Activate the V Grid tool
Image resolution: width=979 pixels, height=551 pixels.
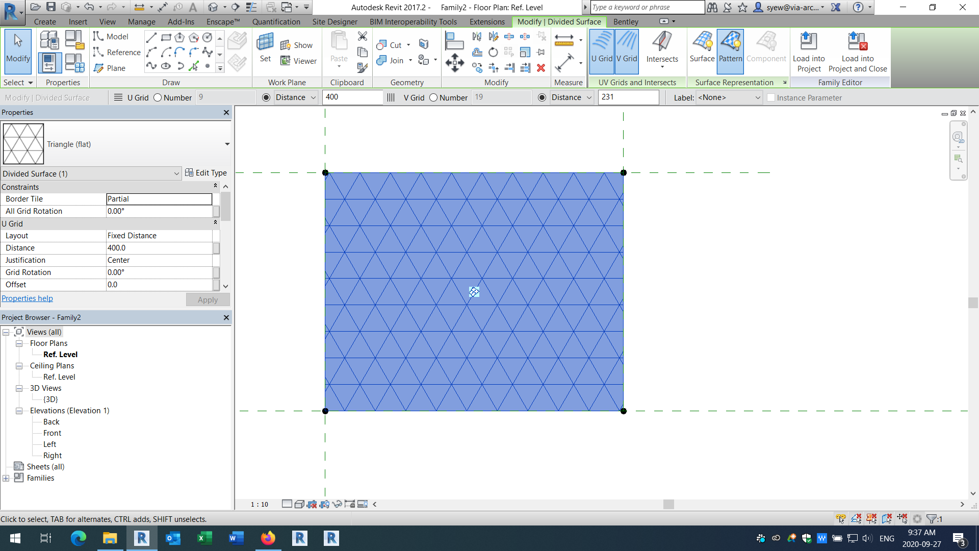pyautogui.click(x=626, y=51)
